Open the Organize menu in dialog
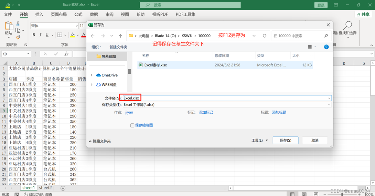This screenshot has height=196, width=375. tap(96, 47)
